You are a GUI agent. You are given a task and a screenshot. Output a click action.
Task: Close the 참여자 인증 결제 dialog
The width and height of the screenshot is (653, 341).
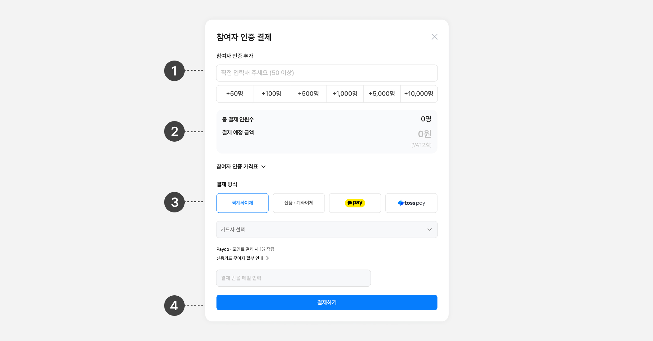[434, 37]
